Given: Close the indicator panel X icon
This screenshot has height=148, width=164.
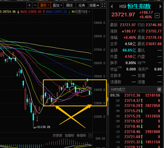Looking at the screenshot, I should [90, 136].
